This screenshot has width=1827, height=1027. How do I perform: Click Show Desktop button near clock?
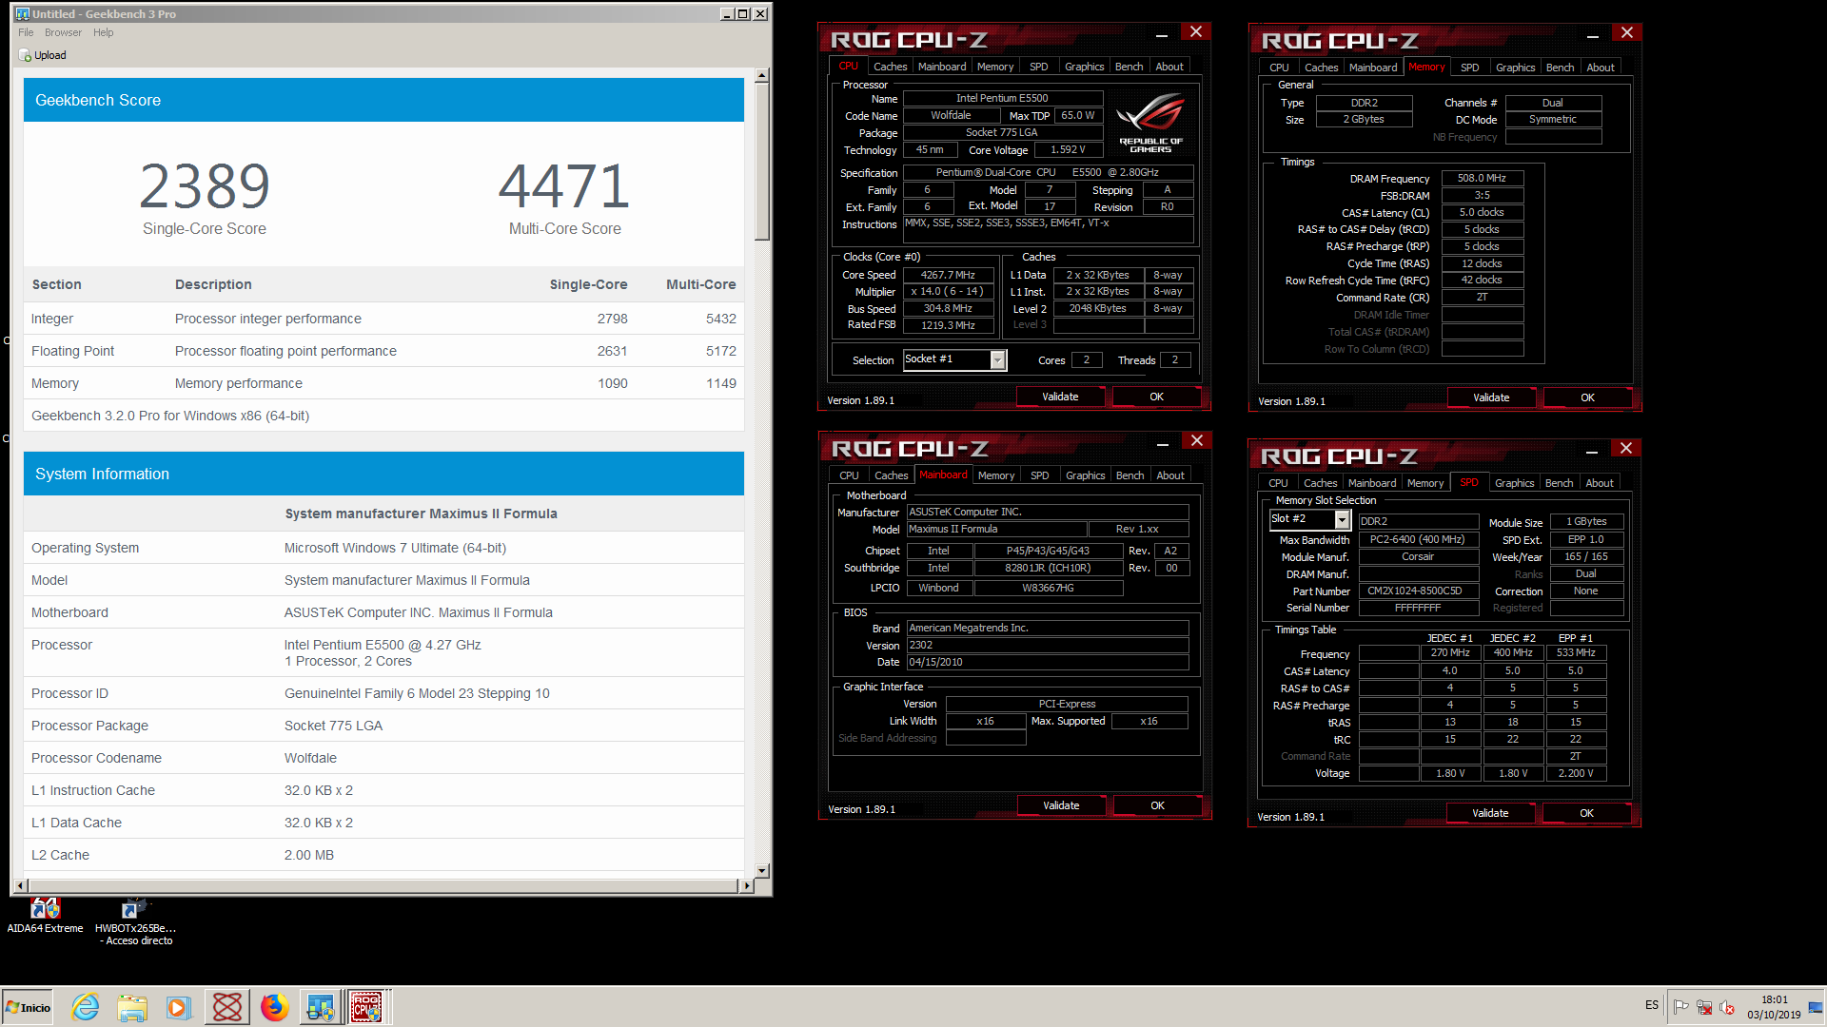click(1817, 1007)
